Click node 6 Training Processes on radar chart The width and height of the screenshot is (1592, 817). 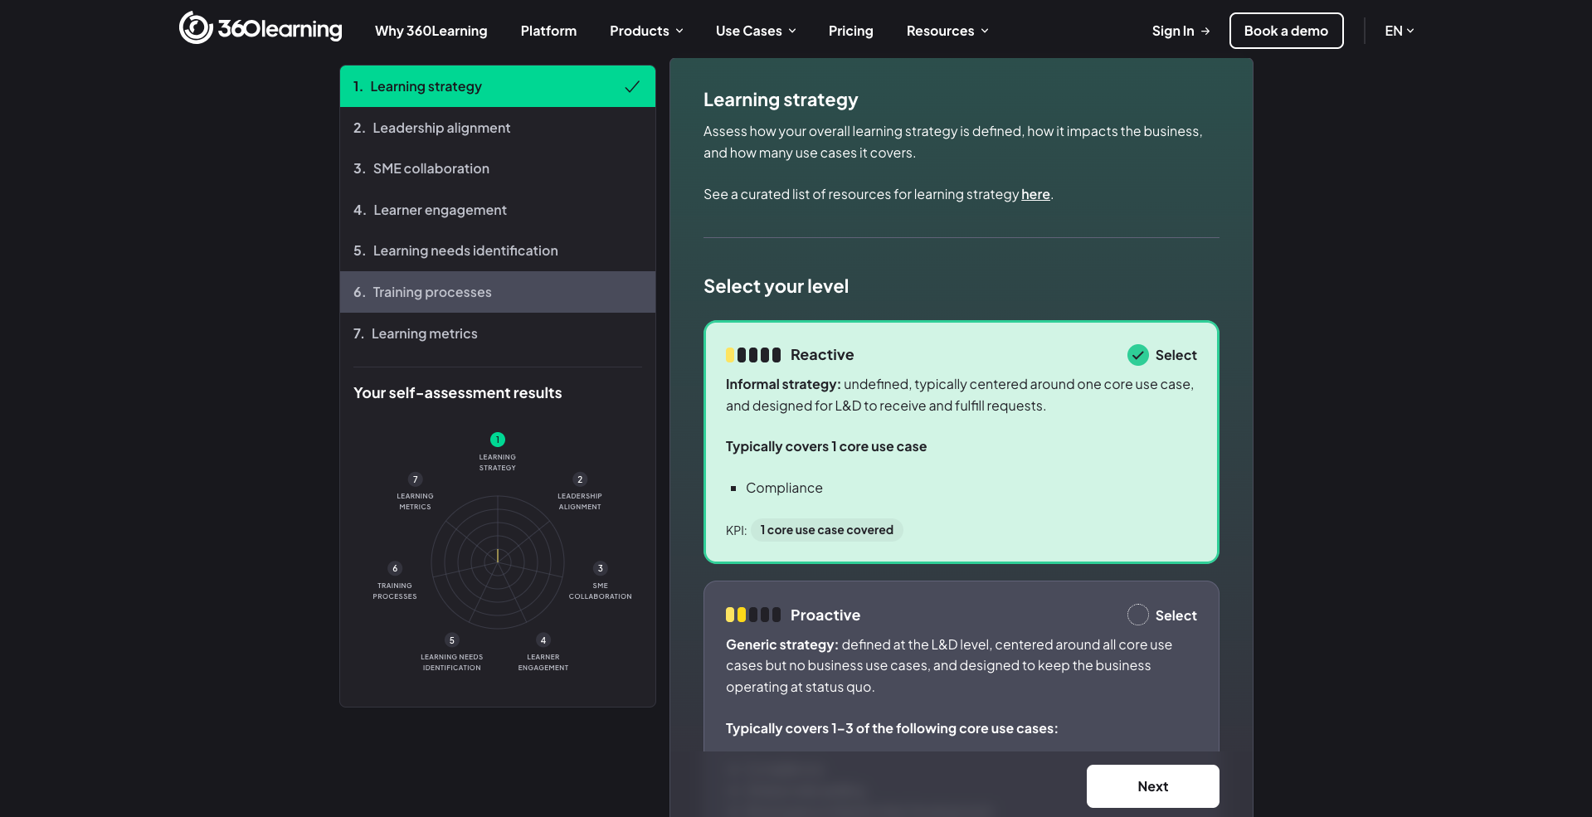point(395,568)
